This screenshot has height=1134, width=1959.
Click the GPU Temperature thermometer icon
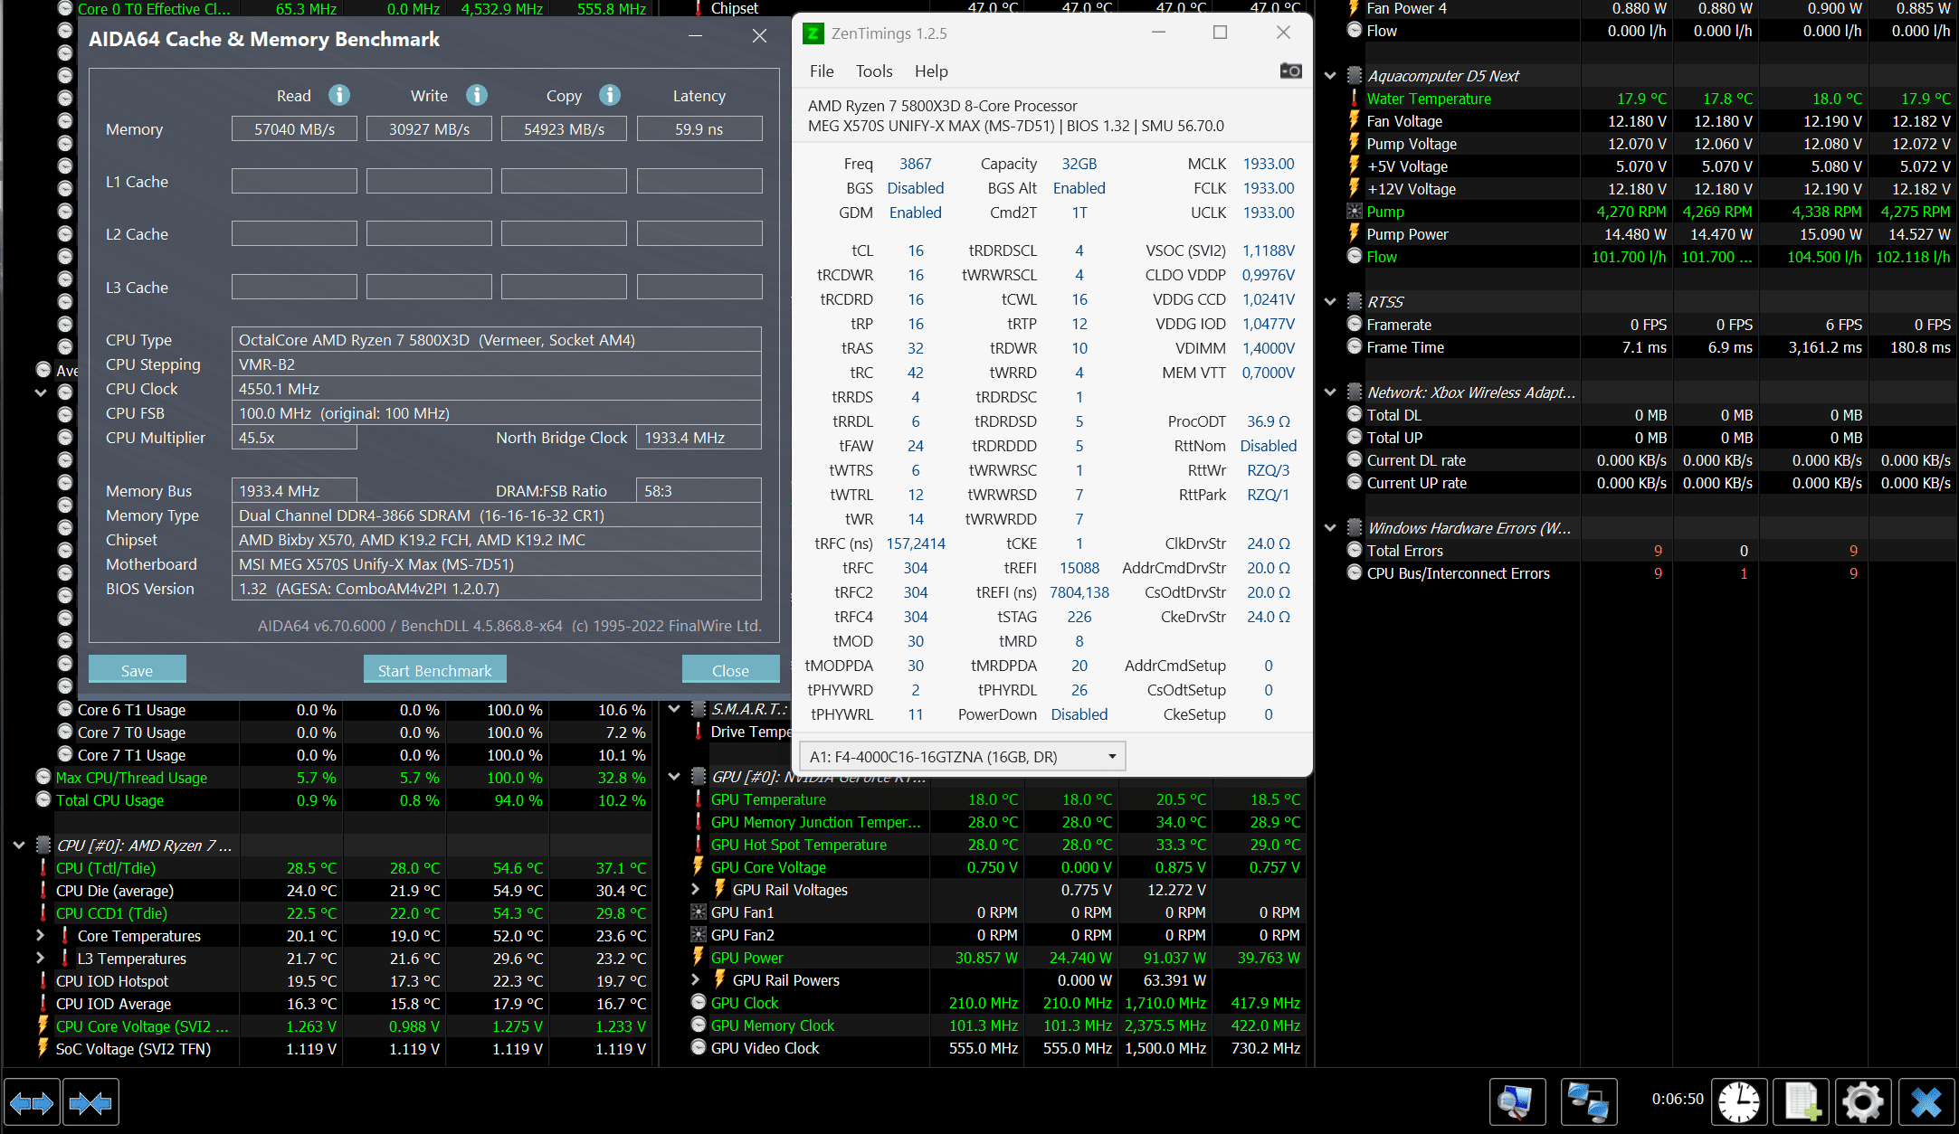(699, 799)
